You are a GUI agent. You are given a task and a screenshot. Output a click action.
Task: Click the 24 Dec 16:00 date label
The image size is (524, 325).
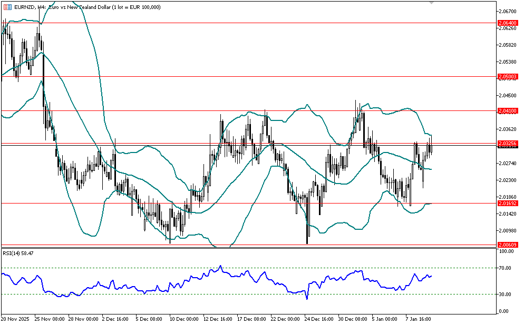tap(318, 319)
